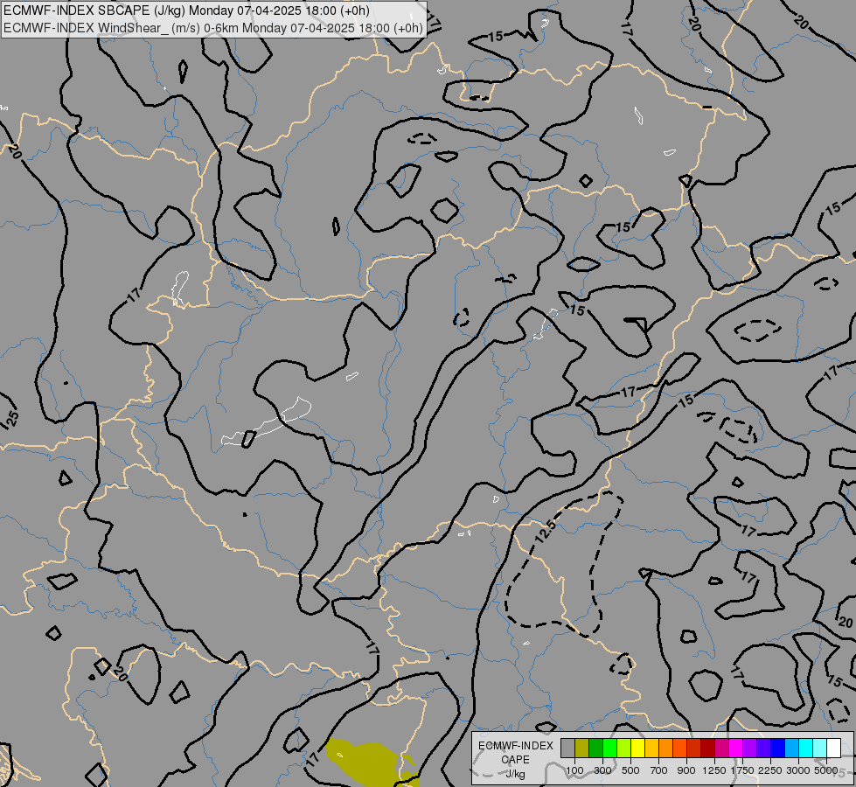
Task: Click the olive swatch in the CAPE legend
Action: click(581, 748)
